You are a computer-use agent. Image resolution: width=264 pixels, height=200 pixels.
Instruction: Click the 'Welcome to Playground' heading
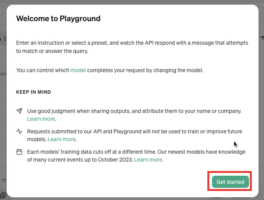click(58, 18)
